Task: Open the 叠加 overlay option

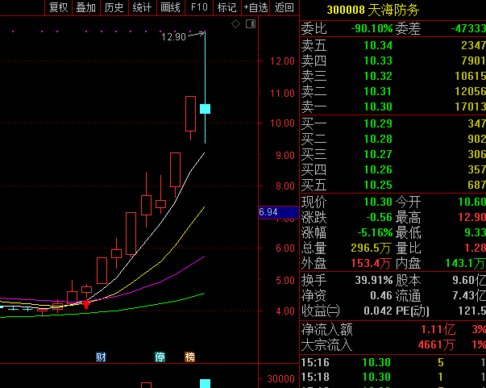Action: pyautogui.click(x=85, y=7)
